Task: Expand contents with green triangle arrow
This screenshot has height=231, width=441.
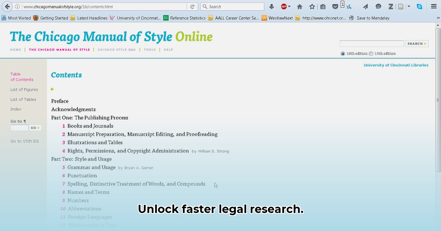Action: pos(53,89)
